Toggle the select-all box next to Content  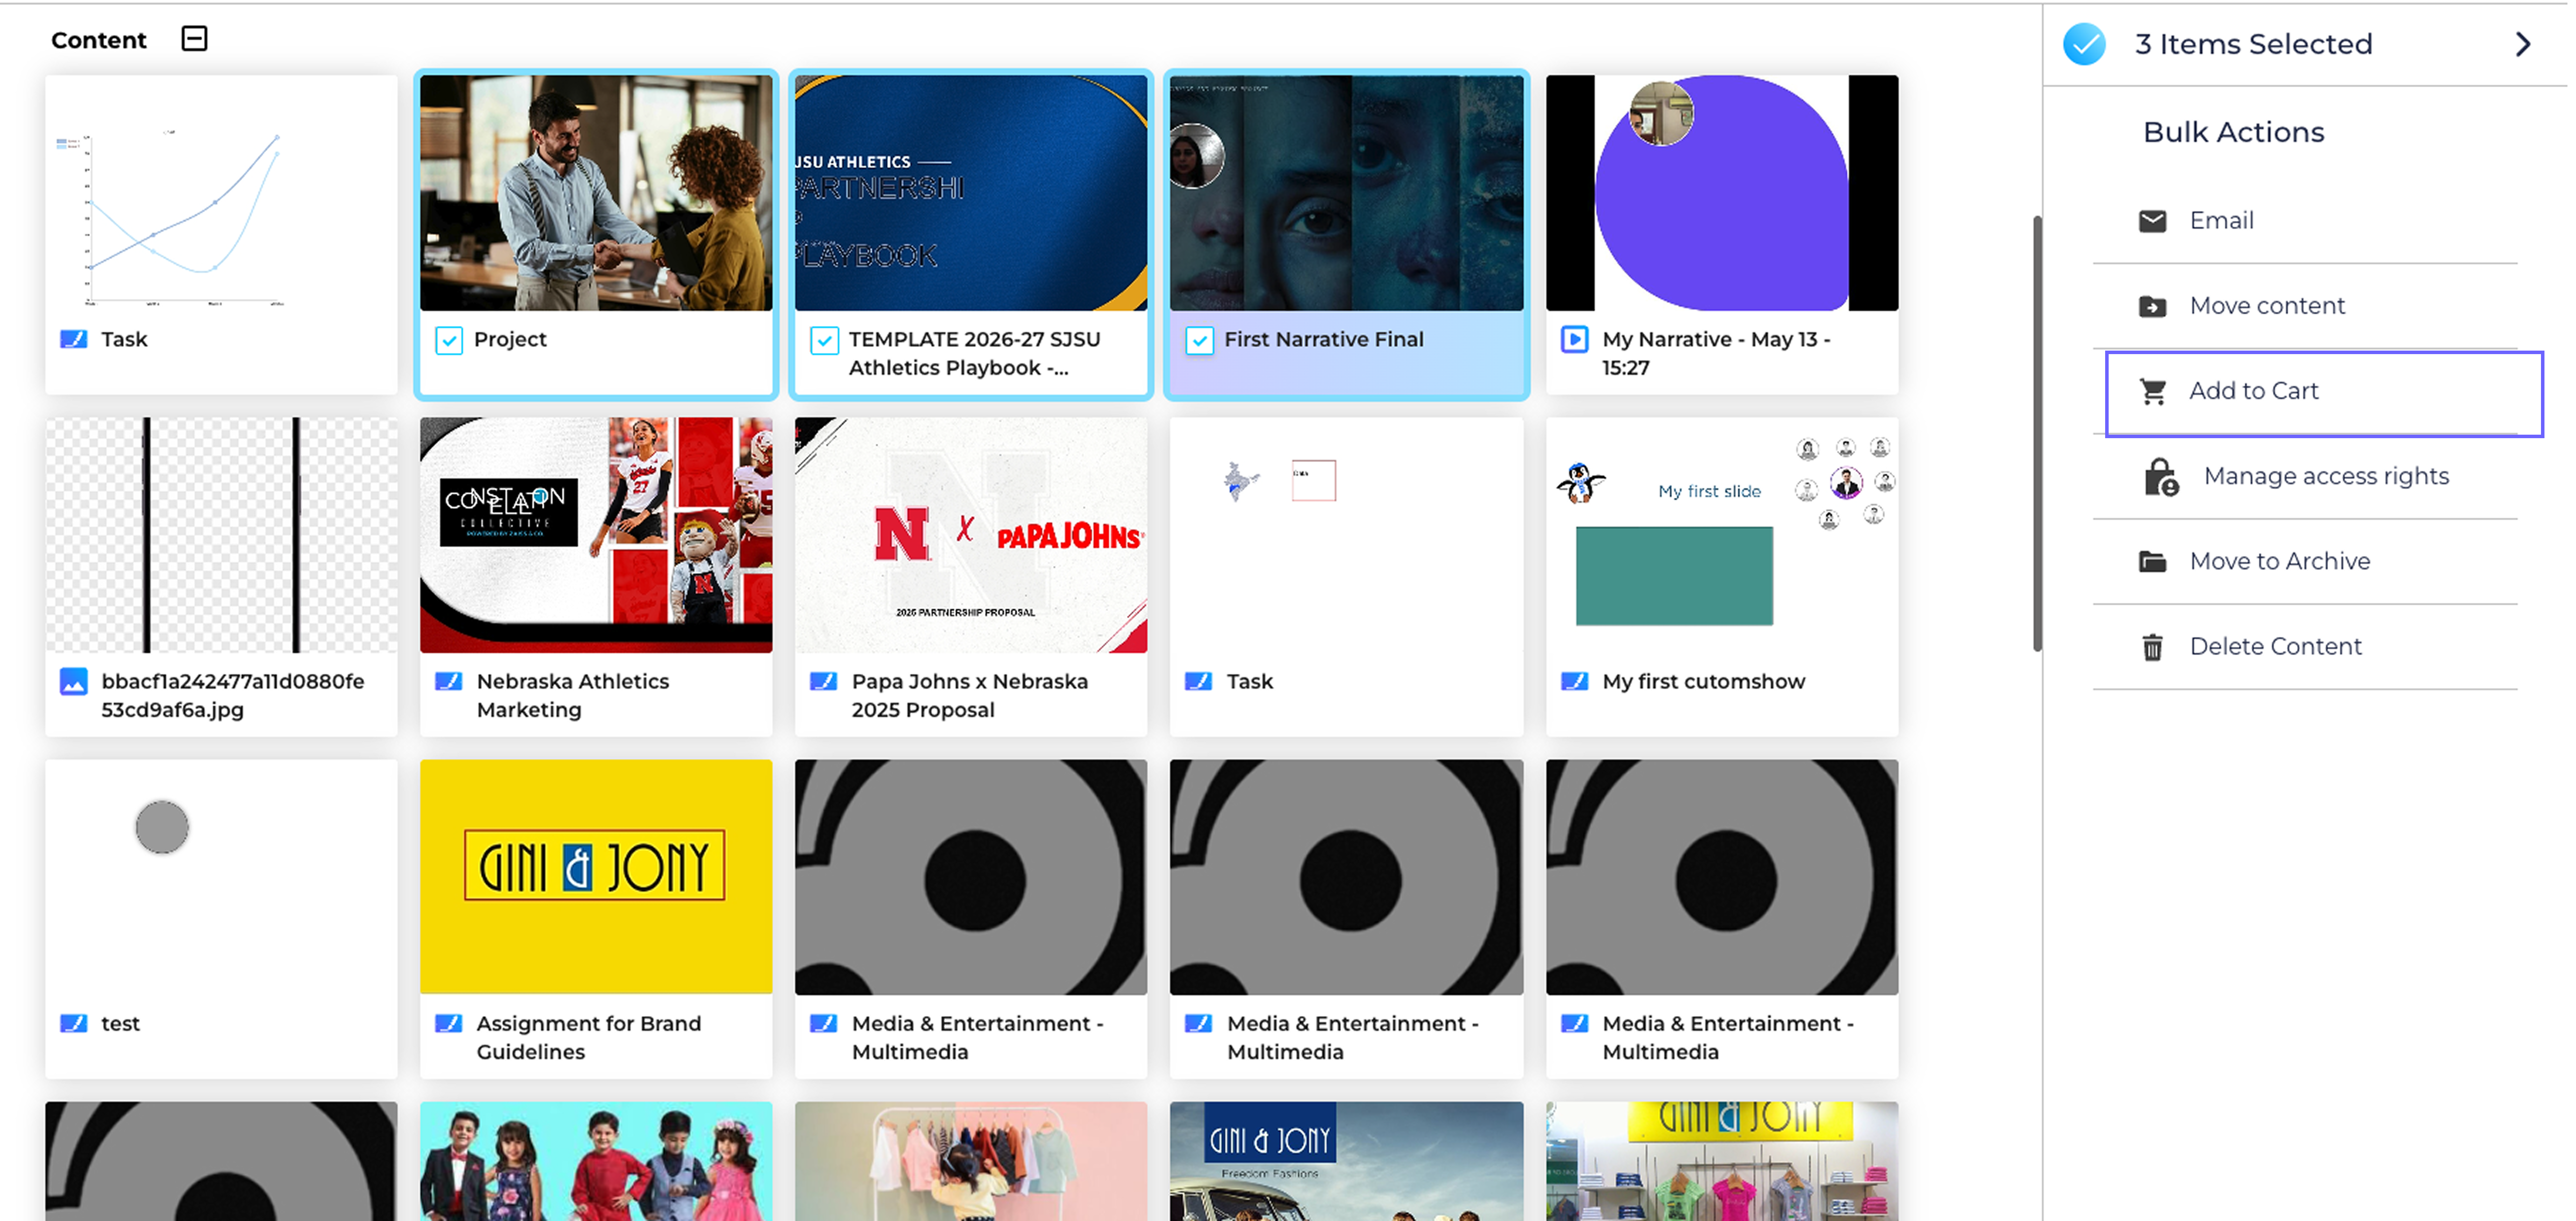click(x=194, y=39)
